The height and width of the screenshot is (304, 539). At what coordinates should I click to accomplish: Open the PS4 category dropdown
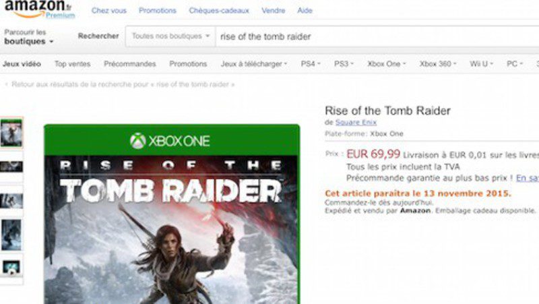(311, 64)
